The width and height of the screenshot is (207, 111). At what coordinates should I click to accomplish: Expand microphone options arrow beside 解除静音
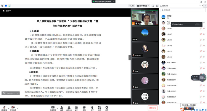(9, 108)
